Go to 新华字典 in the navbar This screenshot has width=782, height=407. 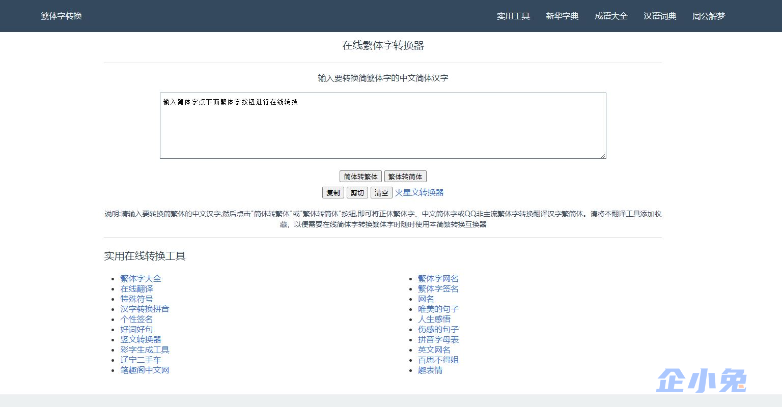(x=562, y=16)
